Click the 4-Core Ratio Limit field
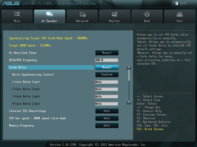The width and height of the screenshot is (197, 147). click(x=106, y=104)
